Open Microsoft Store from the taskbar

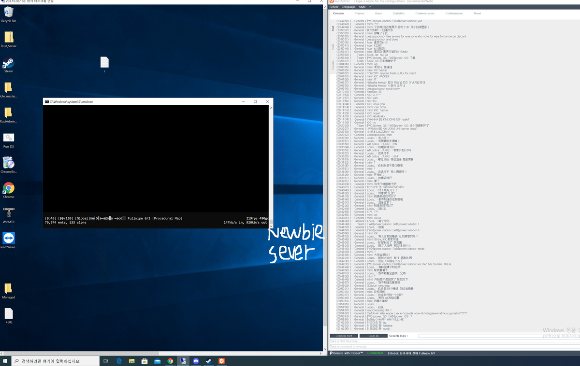[x=145, y=361]
